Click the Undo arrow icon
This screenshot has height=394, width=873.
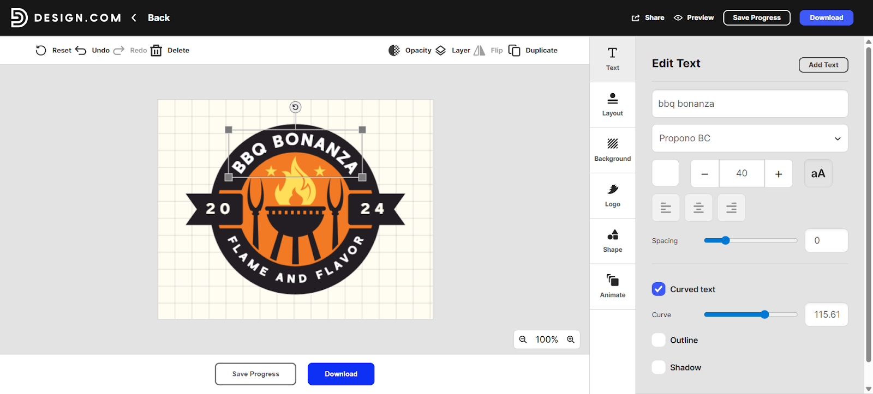[x=81, y=50]
